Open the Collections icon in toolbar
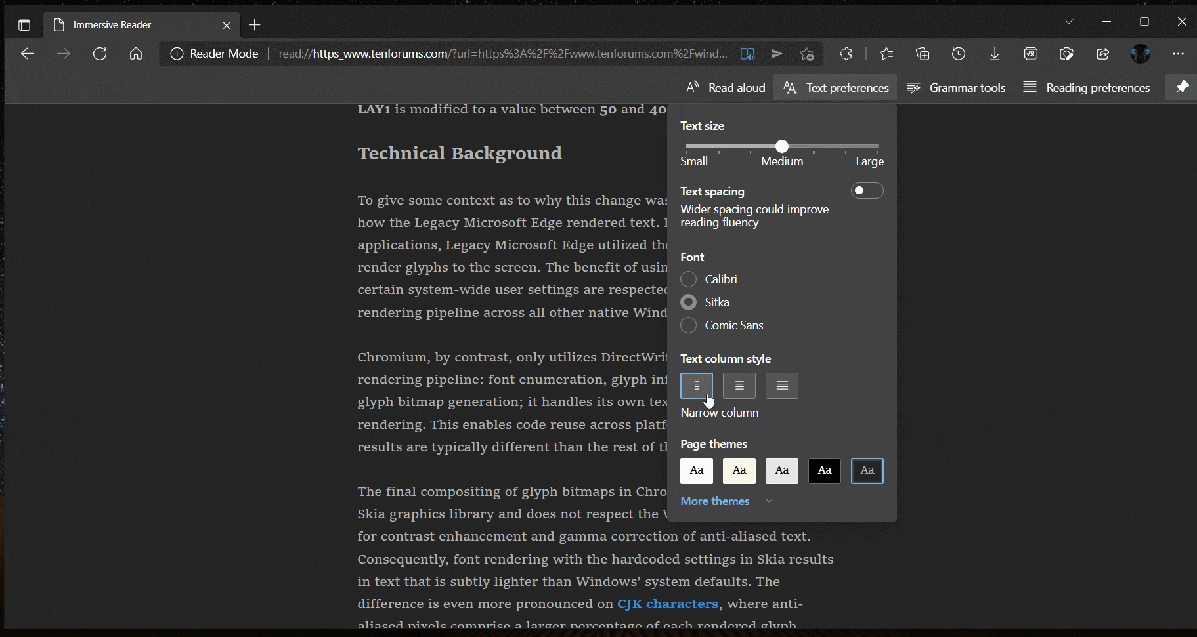1197x637 pixels. 923,54
